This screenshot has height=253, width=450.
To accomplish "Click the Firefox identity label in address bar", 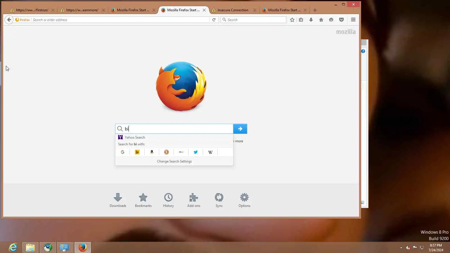I will (22, 20).
